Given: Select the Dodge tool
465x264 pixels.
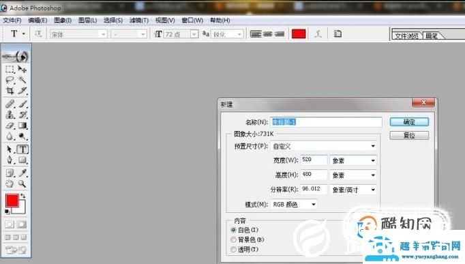Looking at the screenshot, I should 22,136.
